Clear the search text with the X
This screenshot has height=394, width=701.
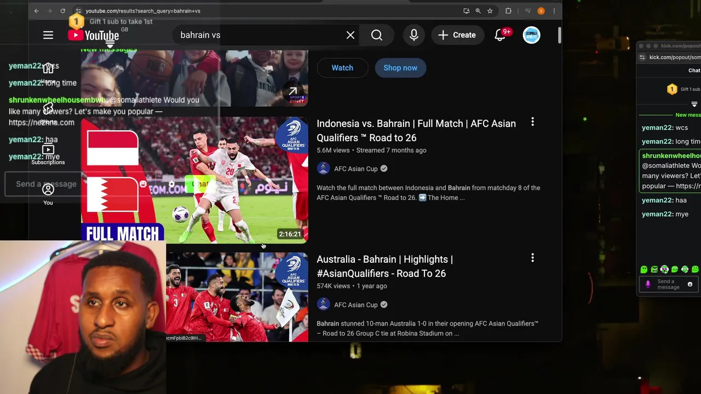point(350,35)
